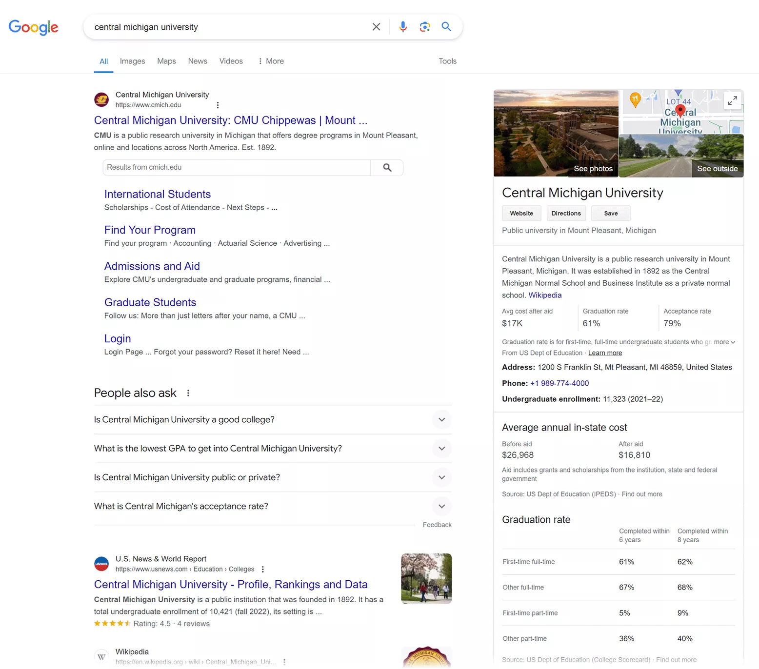
Task: Click the restaurant marker on the map
Action: 635,100
